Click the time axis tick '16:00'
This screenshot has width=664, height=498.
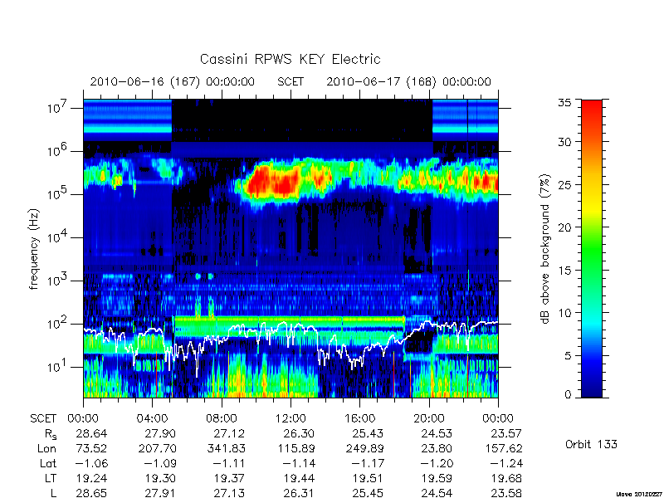(x=359, y=418)
